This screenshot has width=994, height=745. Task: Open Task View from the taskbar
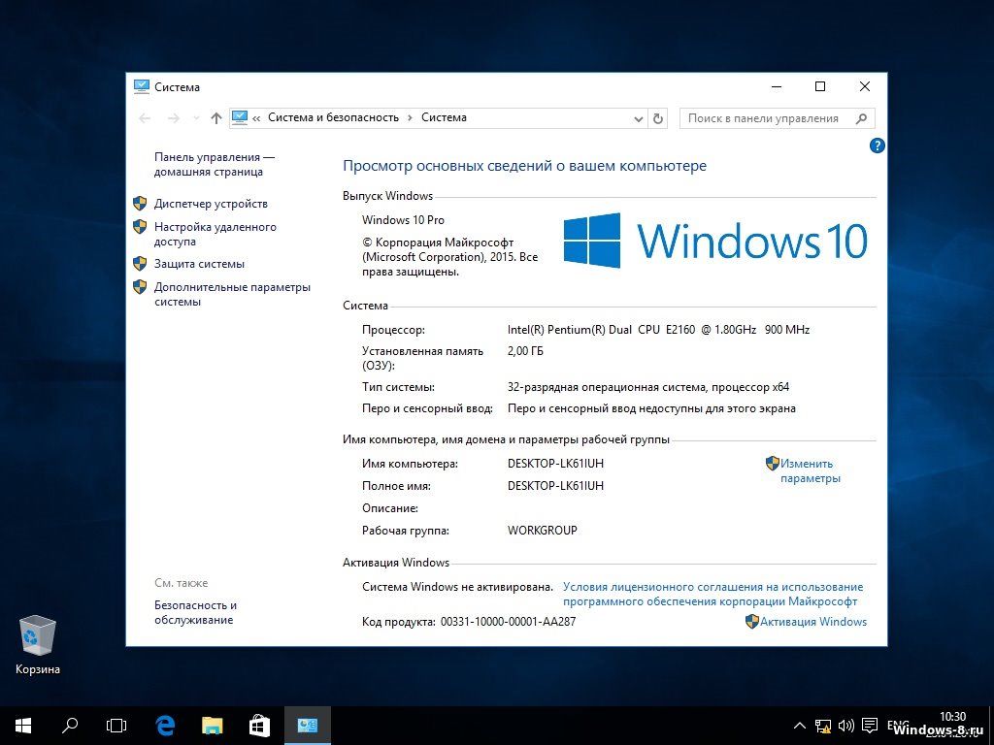116,726
